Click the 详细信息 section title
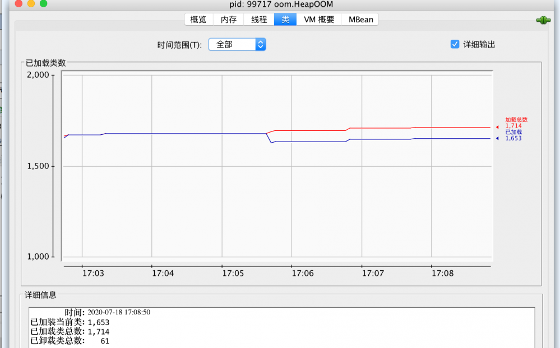Viewport: 560px width, 348px height. [x=40, y=295]
